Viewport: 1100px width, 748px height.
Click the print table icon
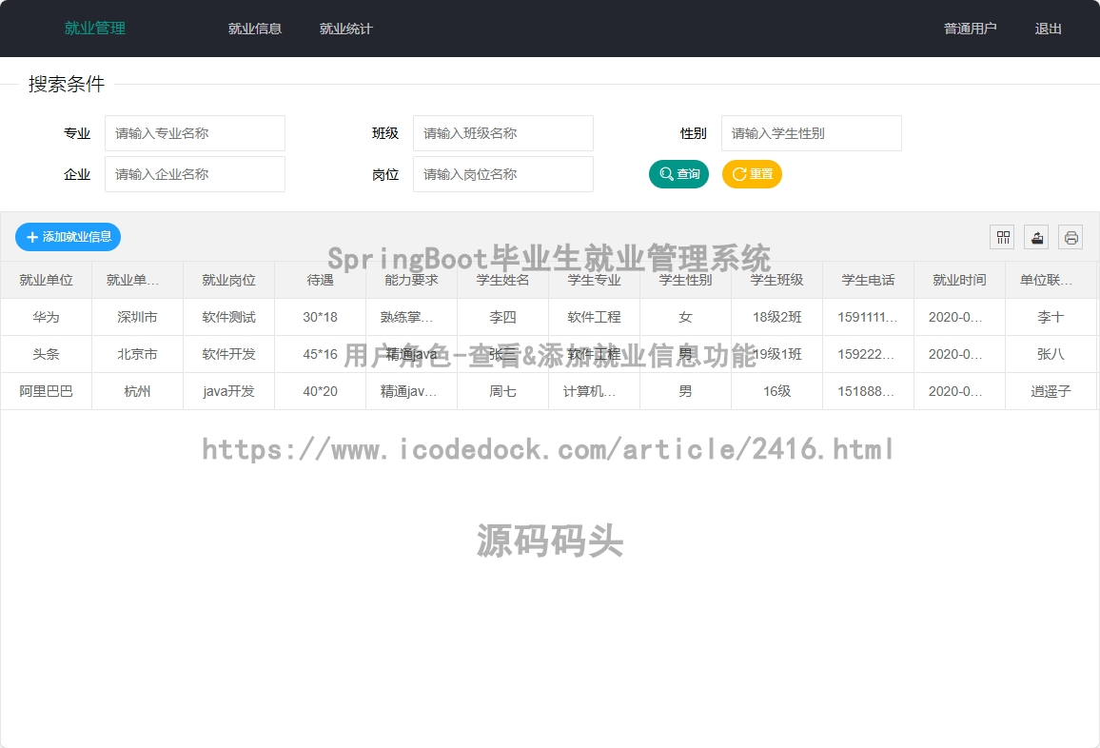(1071, 237)
